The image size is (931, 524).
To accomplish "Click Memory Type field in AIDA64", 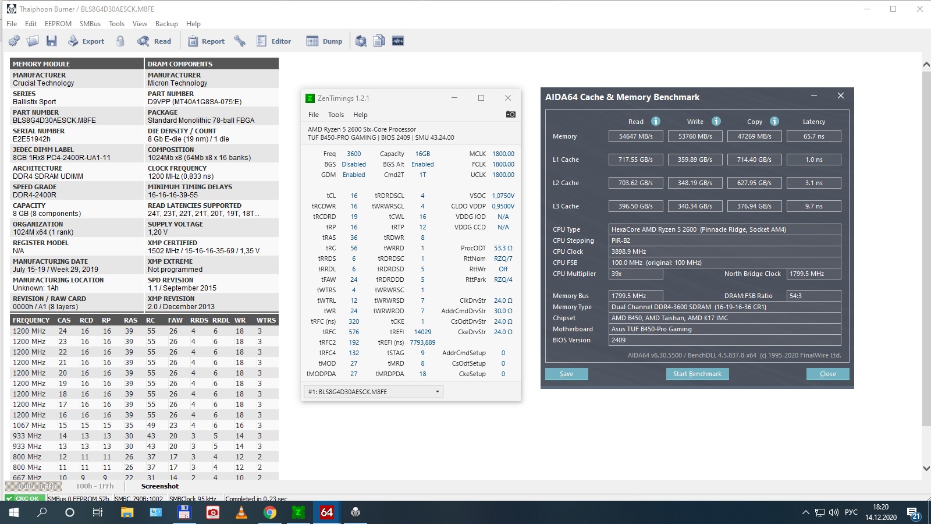I will (724, 307).
